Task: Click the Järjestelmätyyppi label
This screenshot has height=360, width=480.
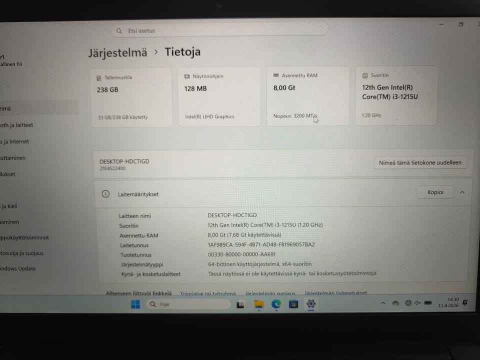Action: point(141,264)
